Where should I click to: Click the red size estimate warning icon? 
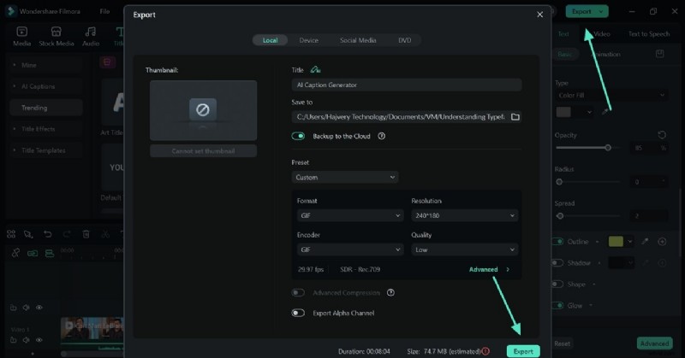click(x=485, y=350)
